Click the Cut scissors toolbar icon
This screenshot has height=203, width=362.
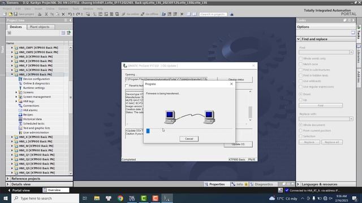(x=46, y=14)
